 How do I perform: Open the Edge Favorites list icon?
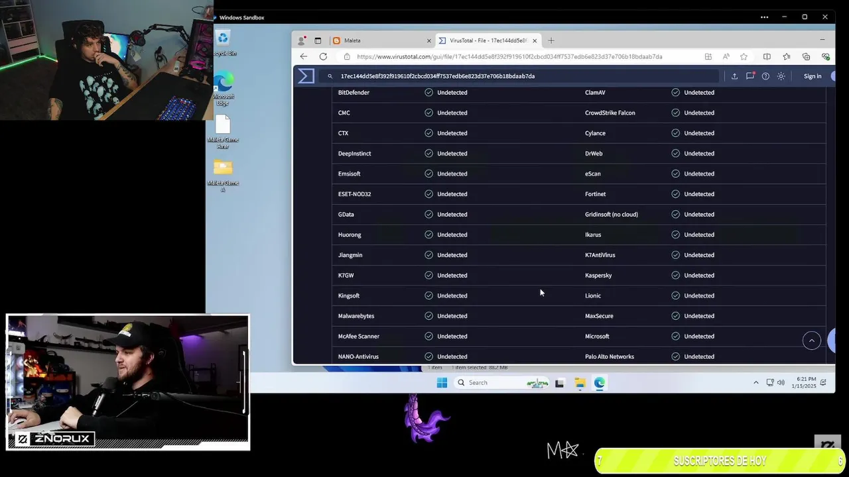pos(787,57)
